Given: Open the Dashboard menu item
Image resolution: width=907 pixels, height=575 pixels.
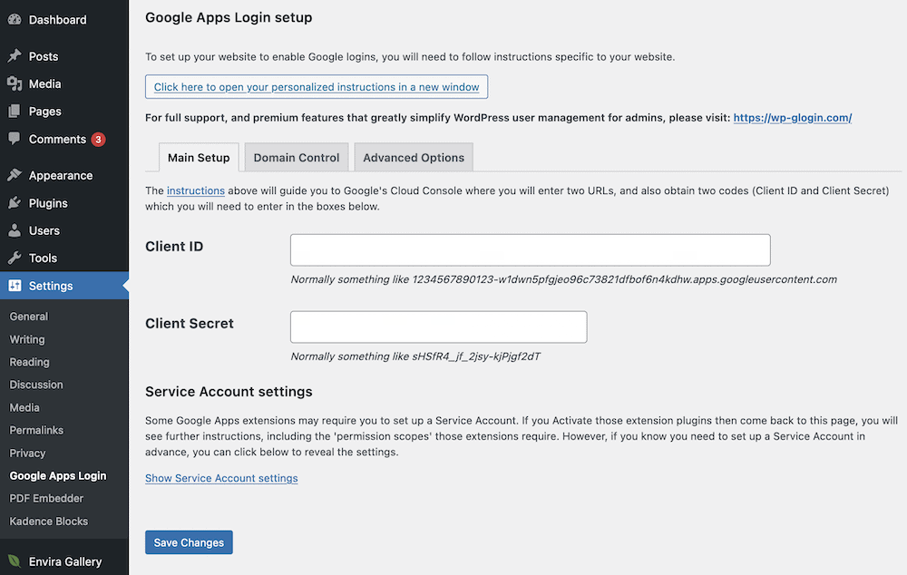Looking at the screenshot, I should [58, 20].
